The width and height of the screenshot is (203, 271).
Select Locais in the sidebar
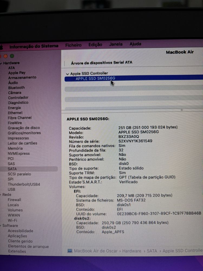click(x=13, y=205)
